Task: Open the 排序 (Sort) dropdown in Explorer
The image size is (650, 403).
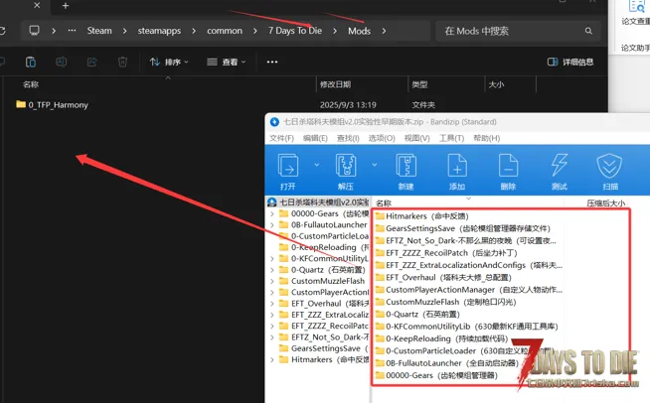Action: point(167,62)
